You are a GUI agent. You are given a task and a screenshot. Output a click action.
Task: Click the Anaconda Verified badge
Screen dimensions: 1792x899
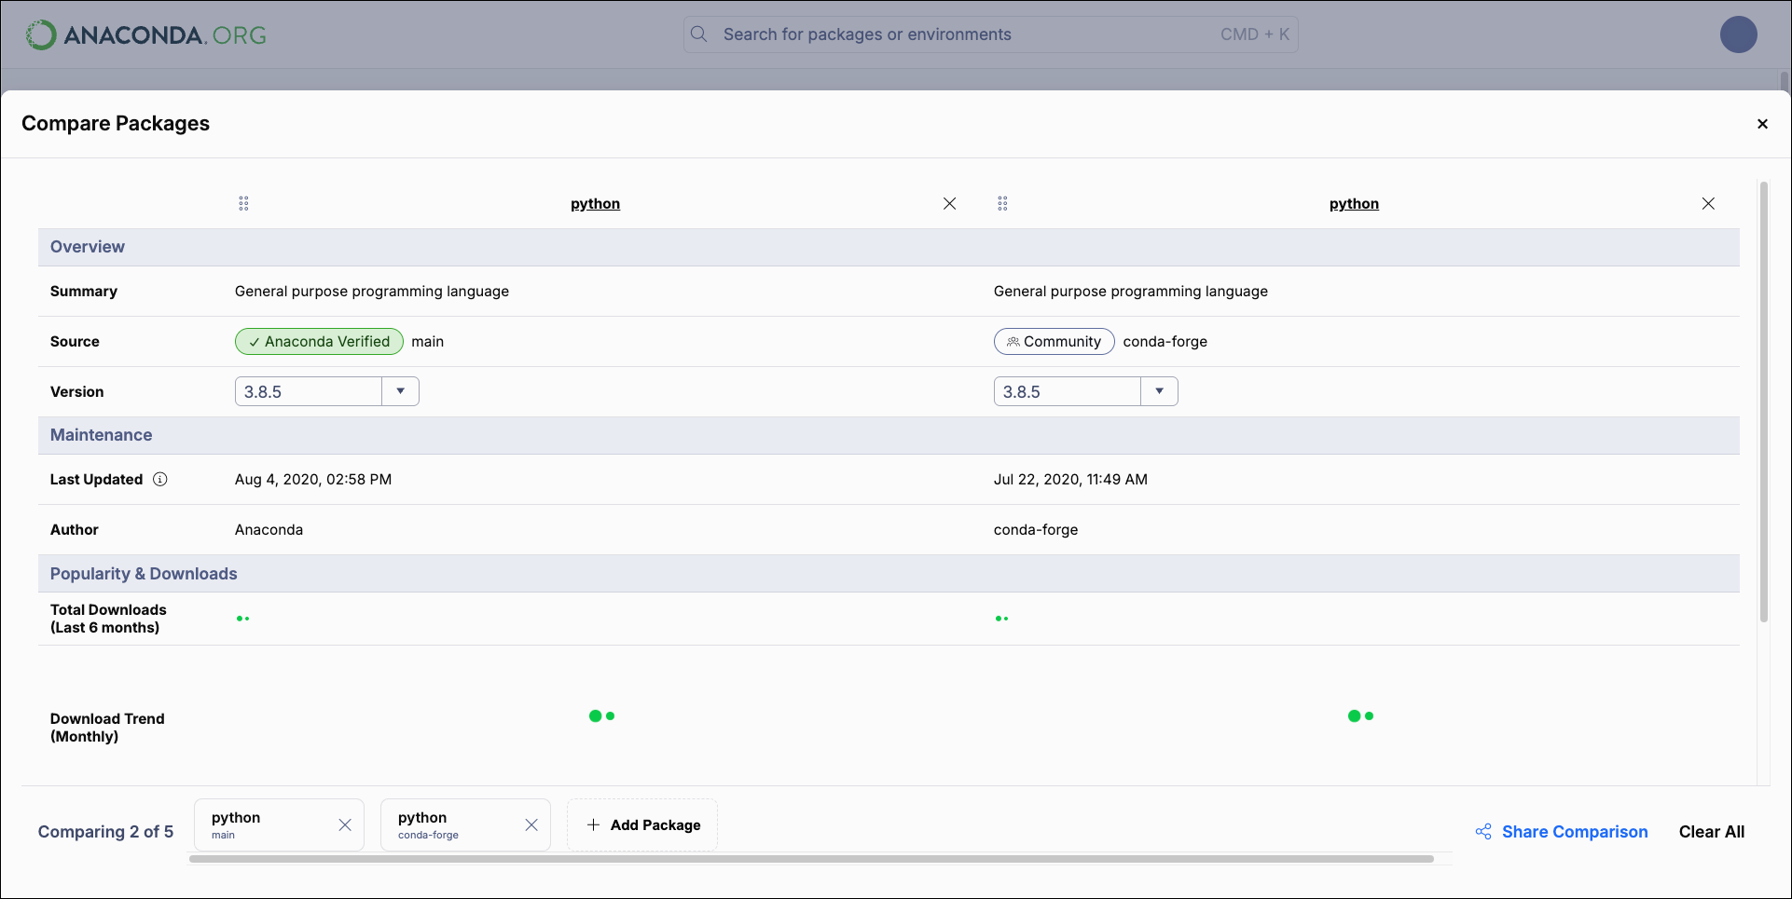(x=319, y=342)
